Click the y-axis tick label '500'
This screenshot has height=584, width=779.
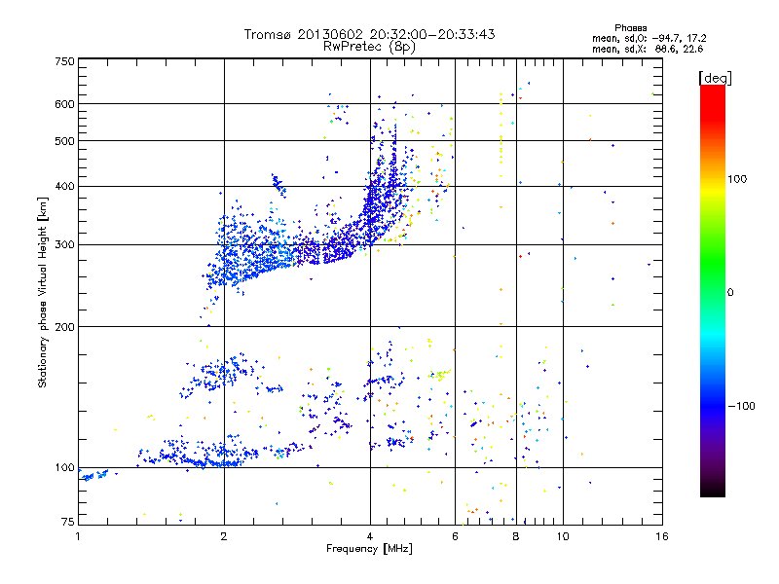[64, 141]
